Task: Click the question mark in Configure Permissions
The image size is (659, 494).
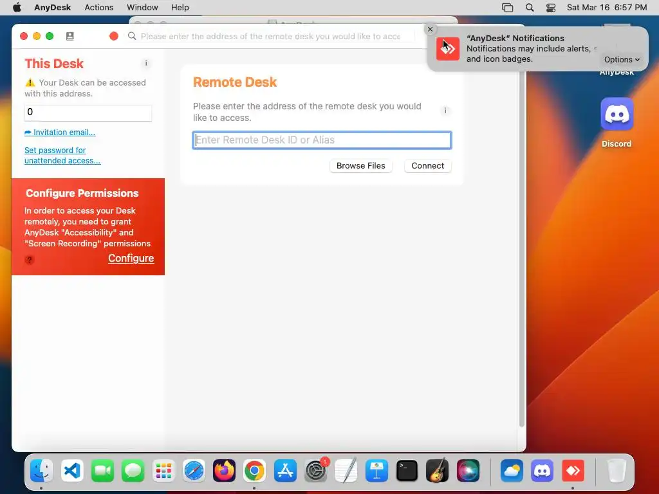Action: [30, 260]
